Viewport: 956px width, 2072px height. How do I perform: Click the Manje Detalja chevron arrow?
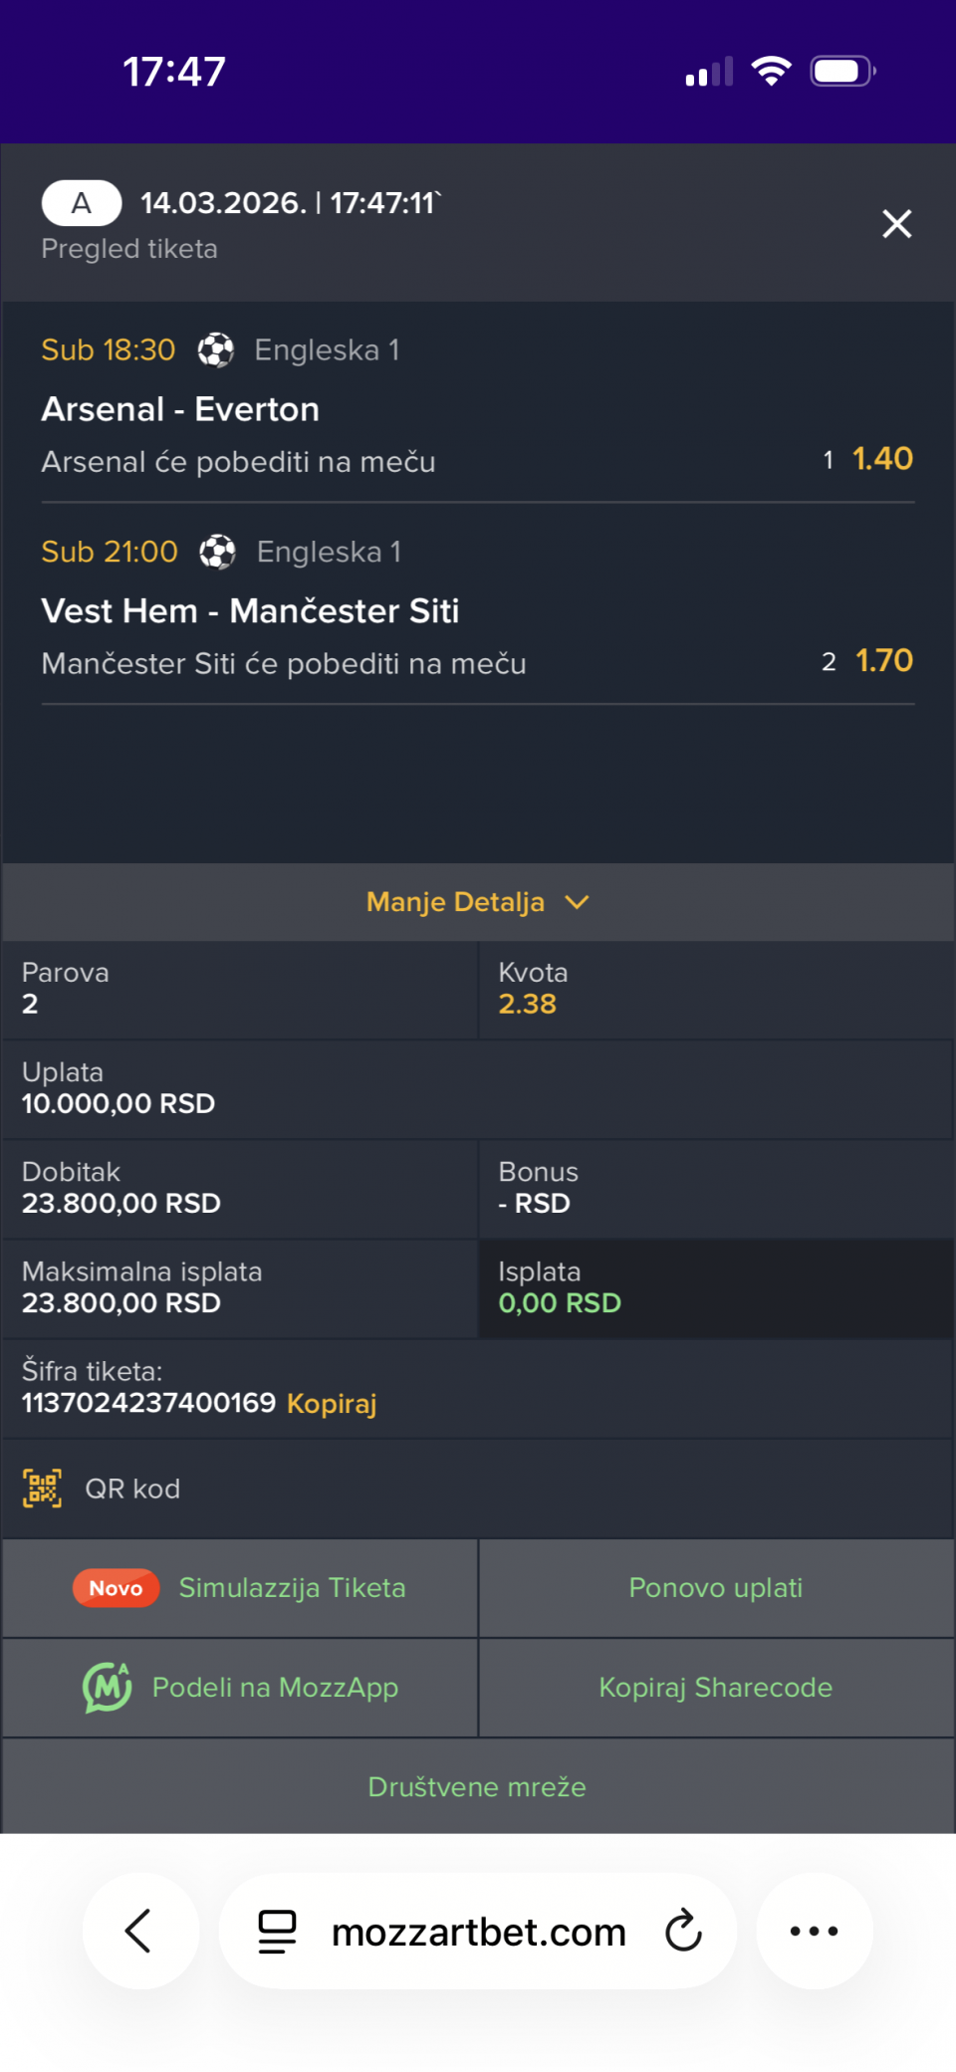(577, 902)
